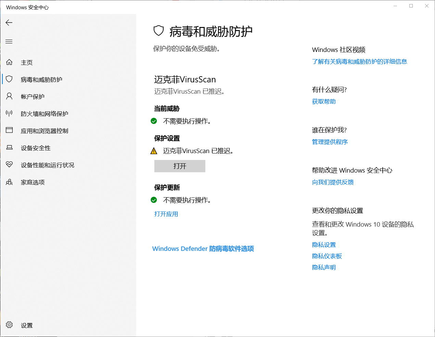
Task: Open 设置 at the bottom left
Action: (27, 325)
